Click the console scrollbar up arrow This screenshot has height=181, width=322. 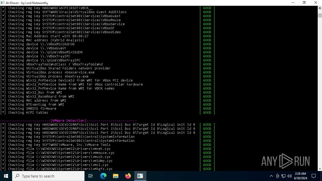pos(320,8)
